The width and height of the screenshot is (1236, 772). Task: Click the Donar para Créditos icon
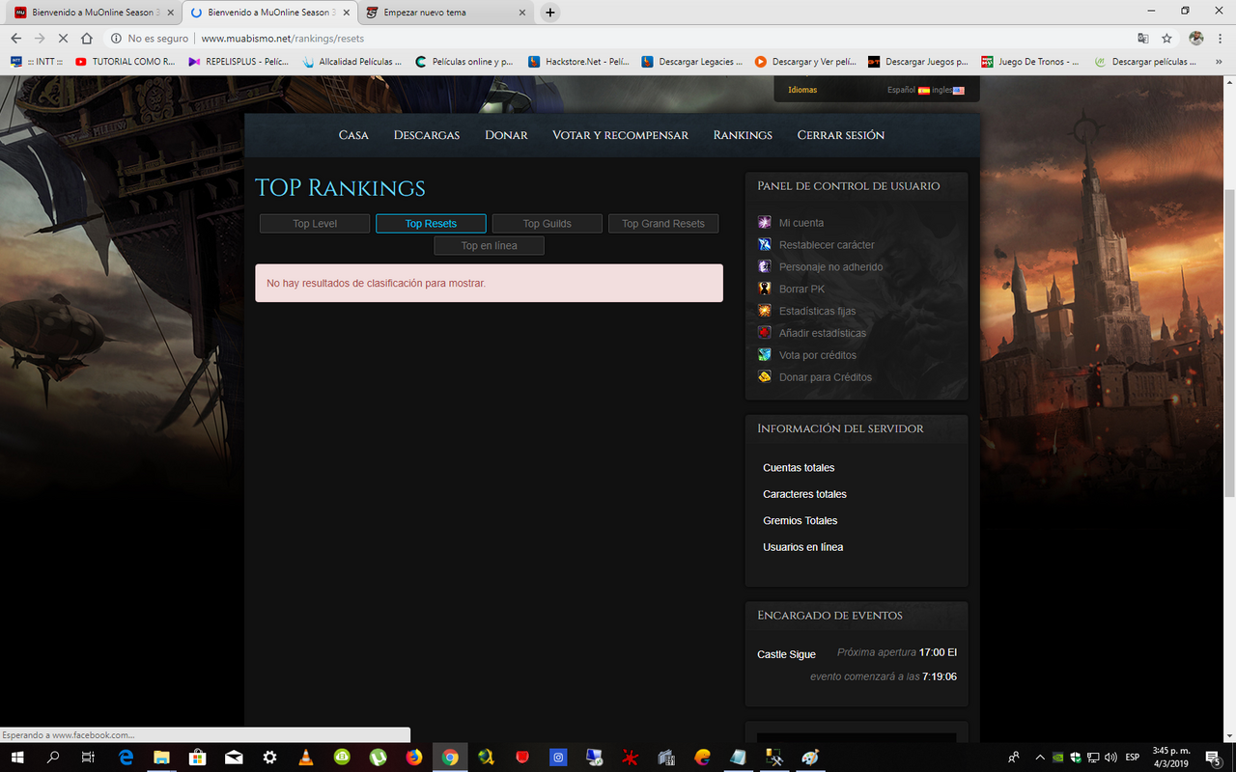(765, 377)
